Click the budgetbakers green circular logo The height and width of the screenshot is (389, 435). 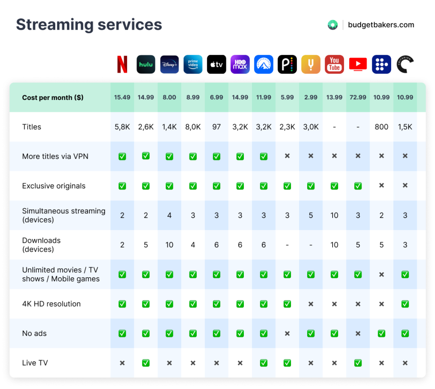click(x=333, y=25)
